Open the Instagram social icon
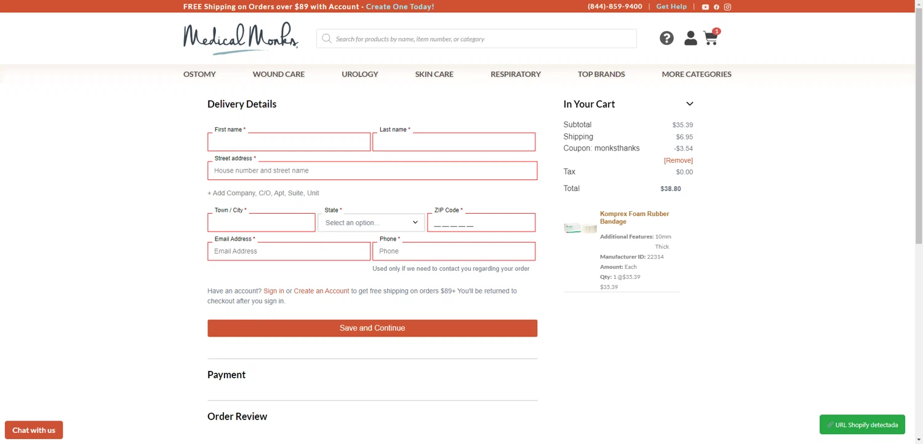The image size is (923, 444). (727, 7)
